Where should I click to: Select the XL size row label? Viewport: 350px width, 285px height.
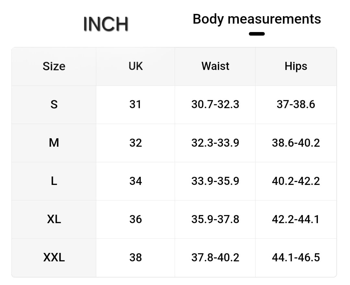coord(54,219)
